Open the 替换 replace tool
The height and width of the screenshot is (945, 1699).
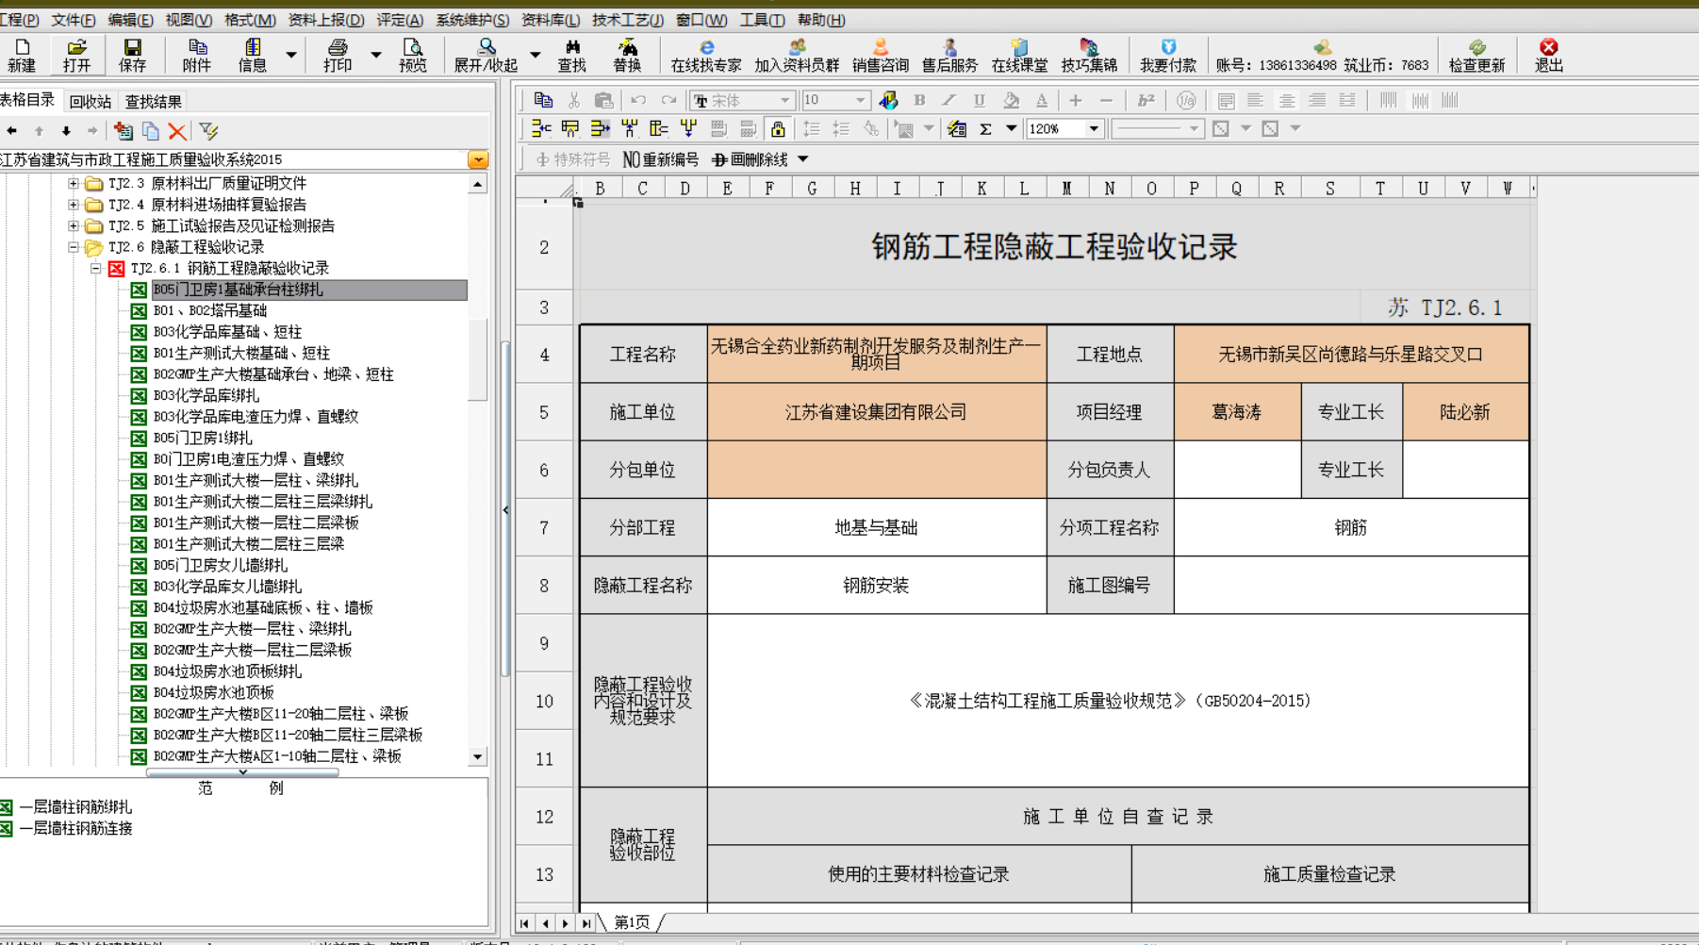click(627, 56)
